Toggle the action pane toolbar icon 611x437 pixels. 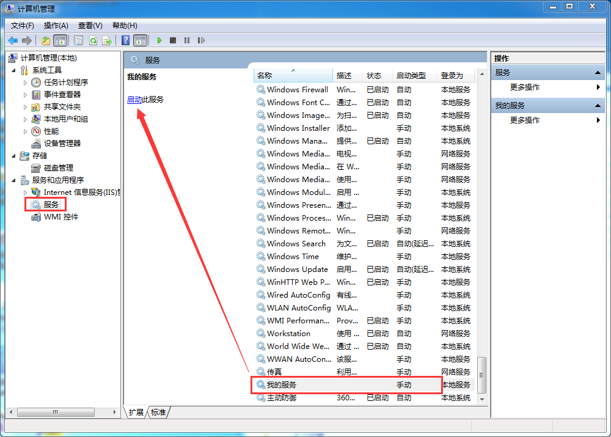(141, 40)
